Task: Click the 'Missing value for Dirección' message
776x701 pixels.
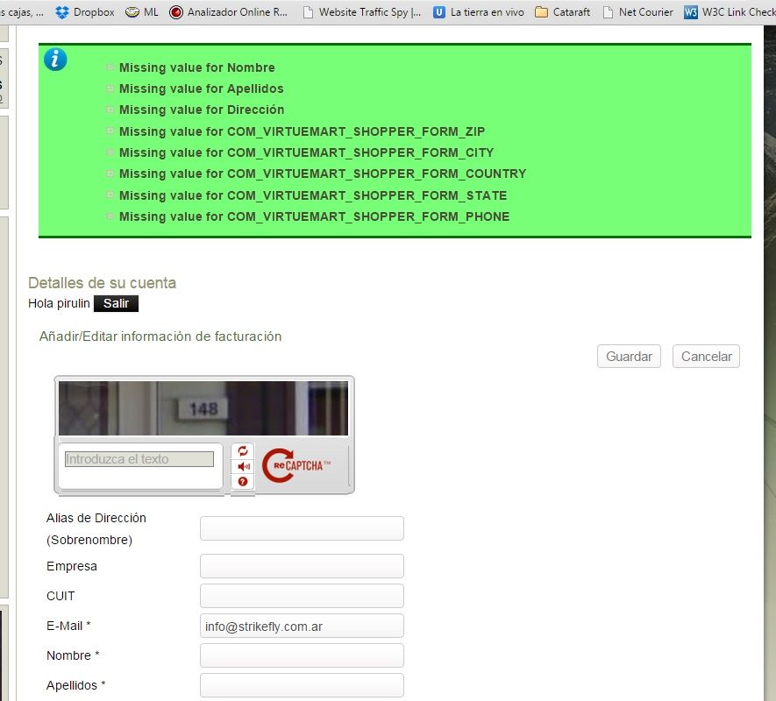Action: [x=202, y=110]
